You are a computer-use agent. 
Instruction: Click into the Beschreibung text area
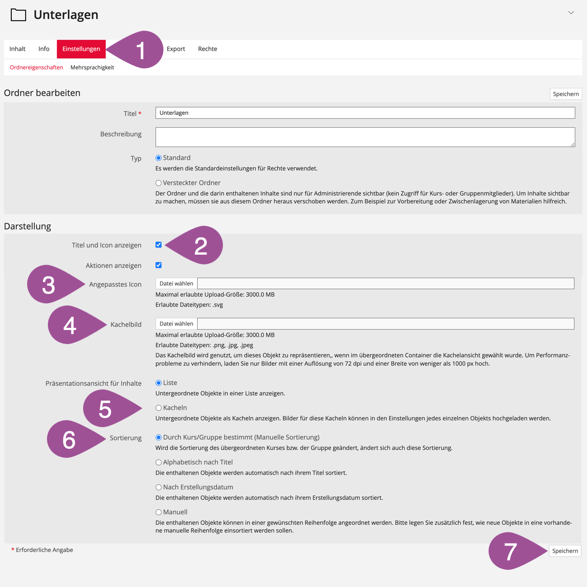click(x=365, y=137)
